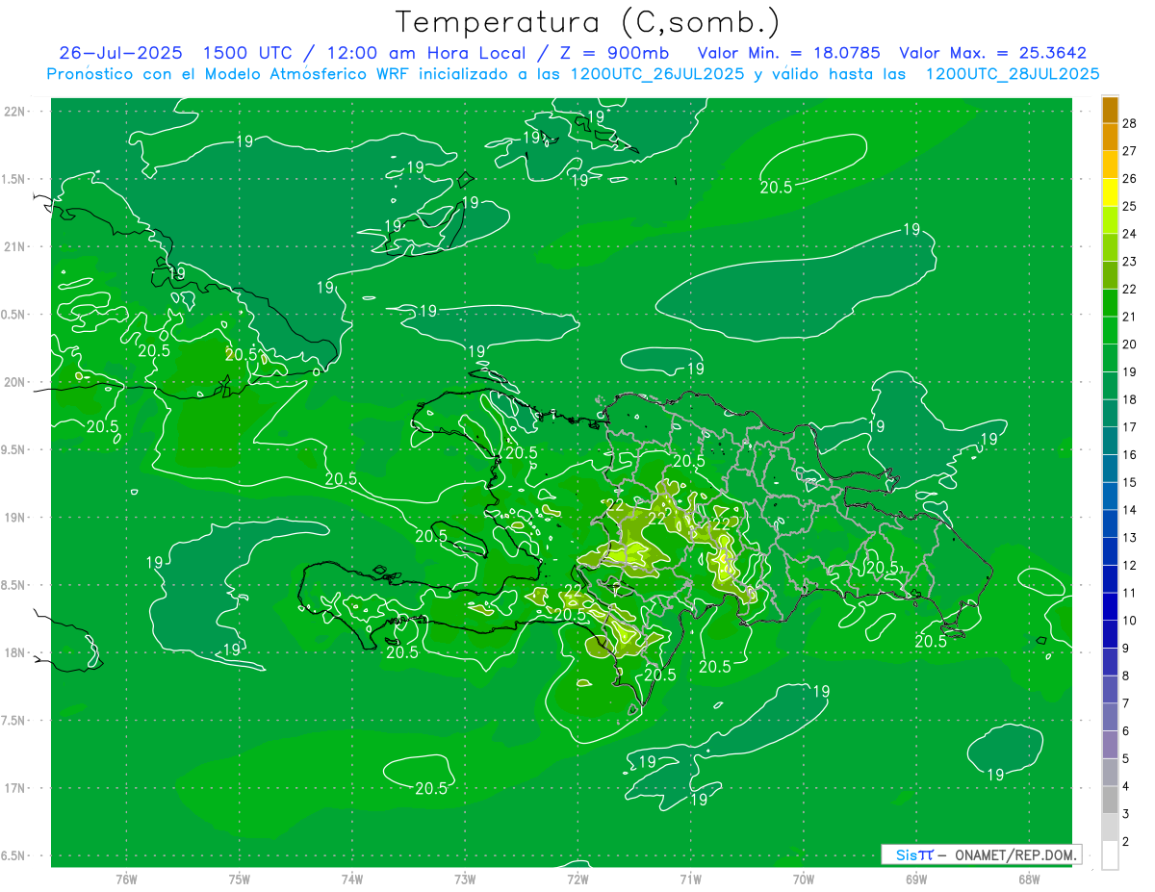Click the 71W longitude axis label
Screen dimensions: 1155x892
point(690,879)
